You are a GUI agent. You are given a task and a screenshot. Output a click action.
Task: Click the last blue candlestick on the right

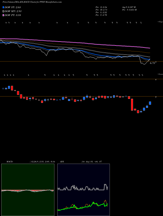(150, 103)
